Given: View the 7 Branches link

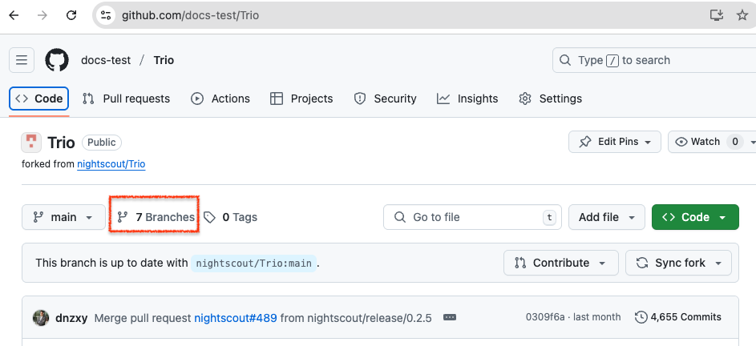Looking at the screenshot, I should pos(156,217).
